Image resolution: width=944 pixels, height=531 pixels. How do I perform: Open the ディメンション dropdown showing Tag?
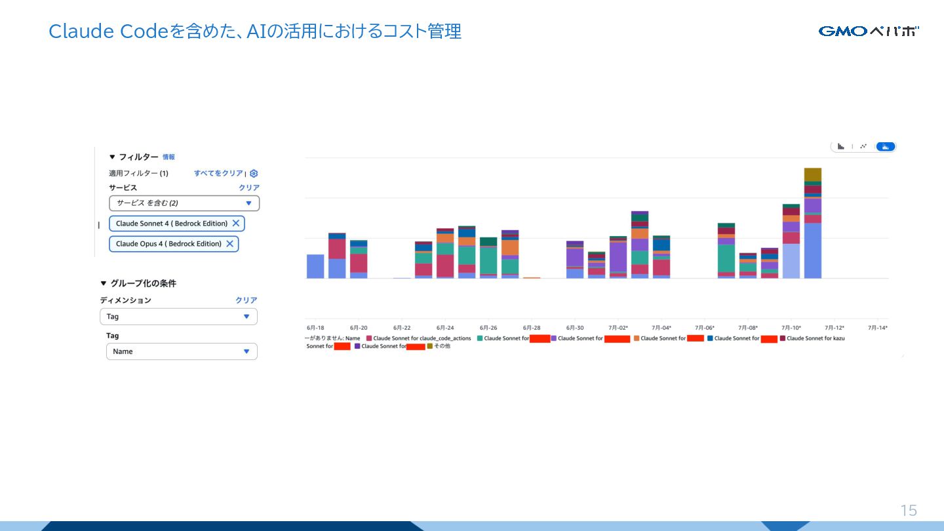point(178,317)
